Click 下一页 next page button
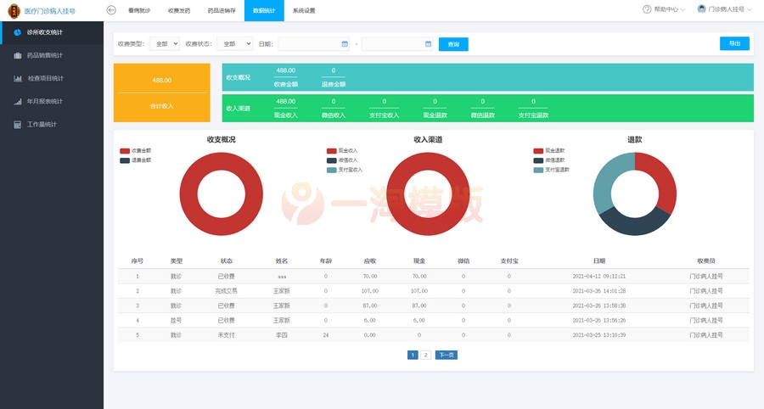764x409 pixels. pos(447,355)
